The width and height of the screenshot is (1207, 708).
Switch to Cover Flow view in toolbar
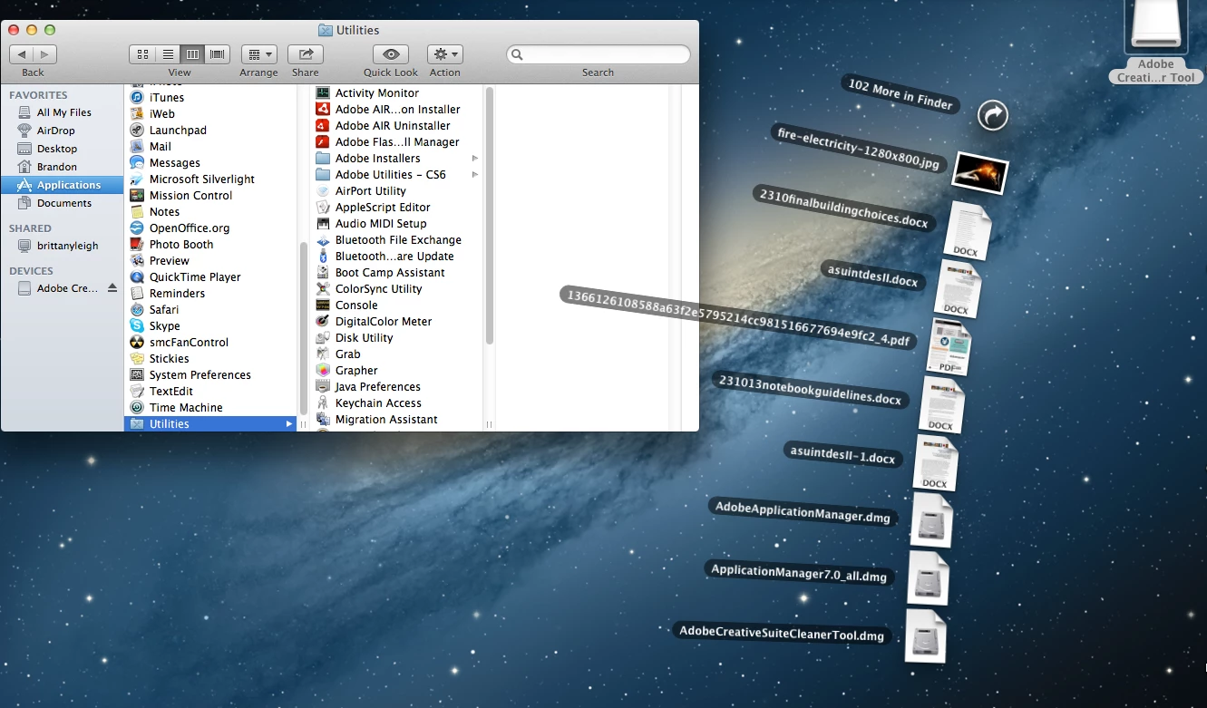coord(218,54)
